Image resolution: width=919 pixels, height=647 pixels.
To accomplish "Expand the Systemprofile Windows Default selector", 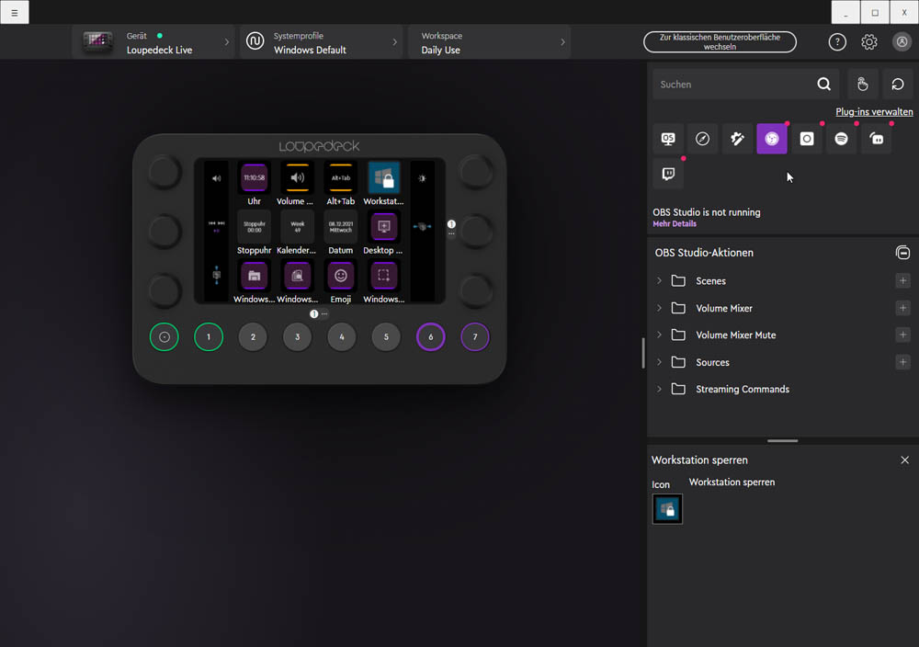I will (321, 42).
